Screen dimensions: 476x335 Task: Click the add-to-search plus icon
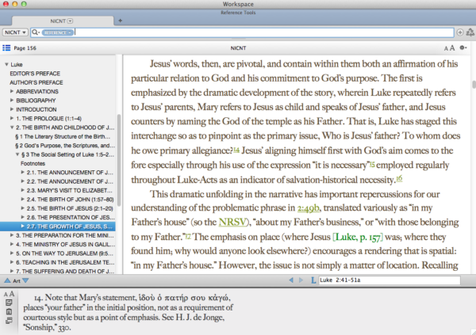point(460,32)
